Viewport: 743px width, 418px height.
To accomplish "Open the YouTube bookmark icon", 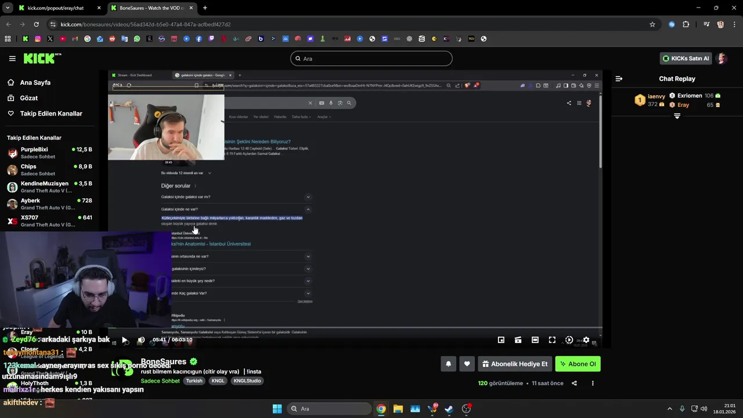I will click(63, 39).
